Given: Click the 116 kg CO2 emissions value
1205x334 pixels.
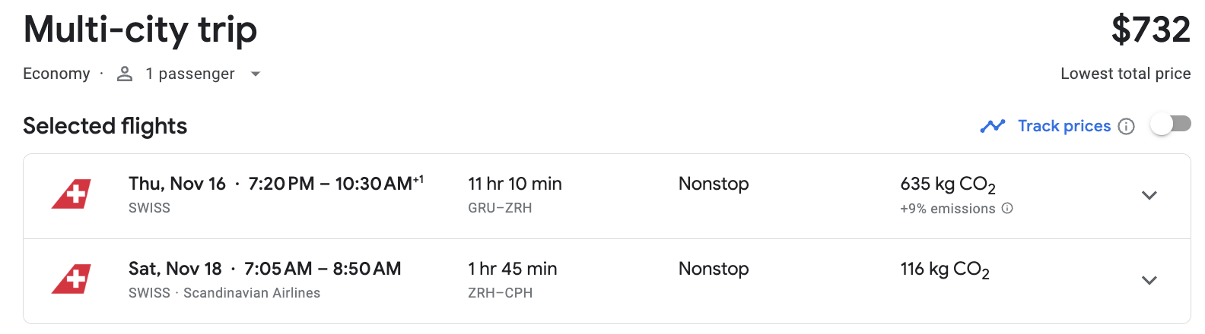Looking at the screenshot, I should pyautogui.click(x=945, y=269).
